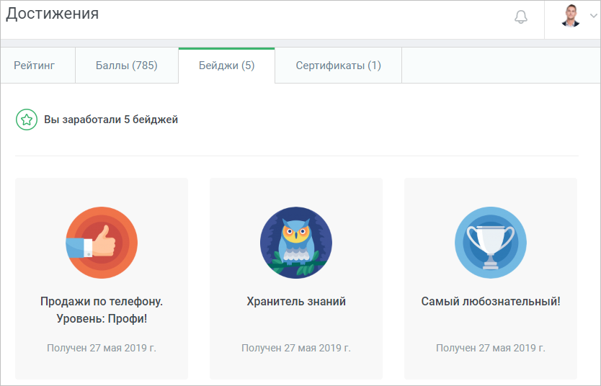Click the date under 'Продажи по телефону'

pyautogui.click(x=102, y=348)
